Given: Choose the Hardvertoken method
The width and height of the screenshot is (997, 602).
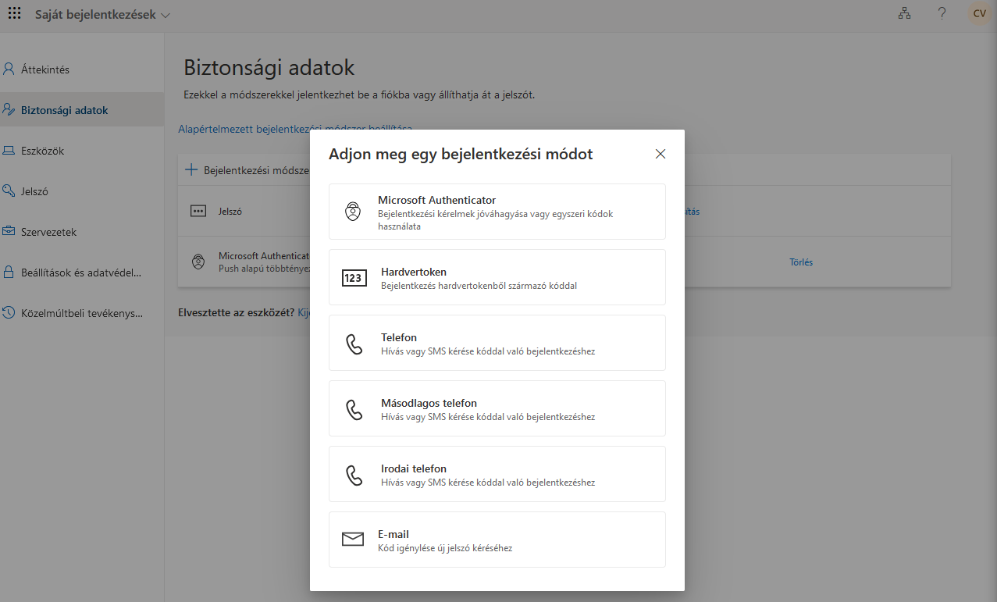Looking at the screenshot, I should (x=497, y=277).
